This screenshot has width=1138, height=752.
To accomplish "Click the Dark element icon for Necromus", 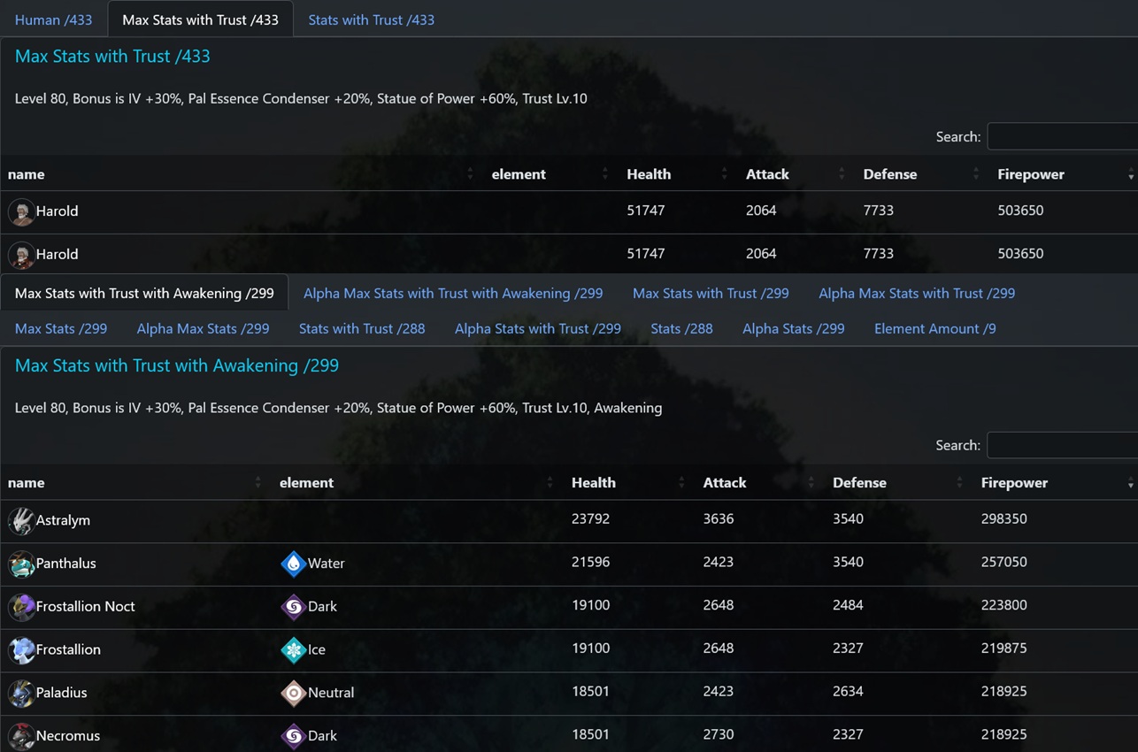I will [x=293, y=736].
